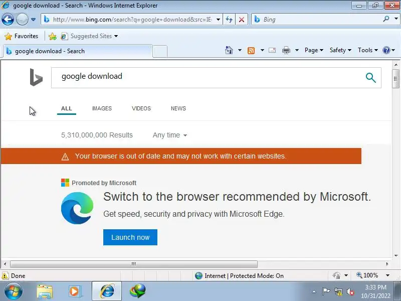Click the red Stop loading icon
401x301 pixels.
pyautogui.click(x=242, y=20)
